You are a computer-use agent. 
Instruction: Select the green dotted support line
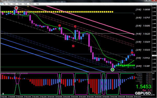pyautogui.click(x=125, y=66)
